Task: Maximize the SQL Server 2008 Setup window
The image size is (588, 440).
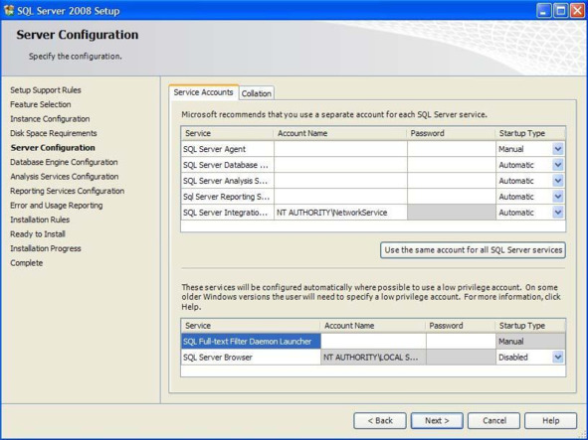Action: [x=561, y=11]
